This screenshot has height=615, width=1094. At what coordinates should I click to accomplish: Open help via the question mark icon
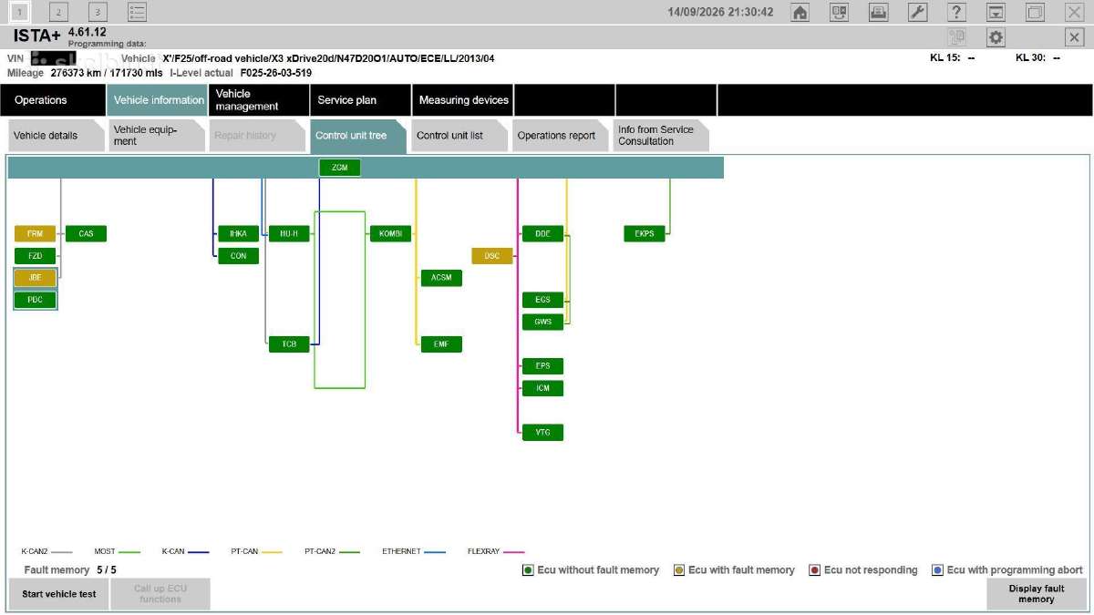coord(956,13)
